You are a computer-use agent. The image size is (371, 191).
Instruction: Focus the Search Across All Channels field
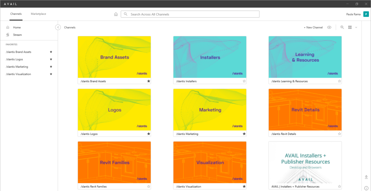pyautogui.click(x=190, y=14)
